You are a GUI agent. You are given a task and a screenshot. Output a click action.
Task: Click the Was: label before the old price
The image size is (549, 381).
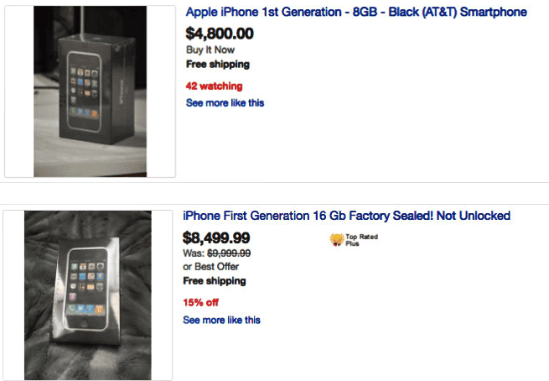pos(194,253)
